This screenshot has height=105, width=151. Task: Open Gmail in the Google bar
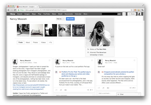(x=60, y=14)
